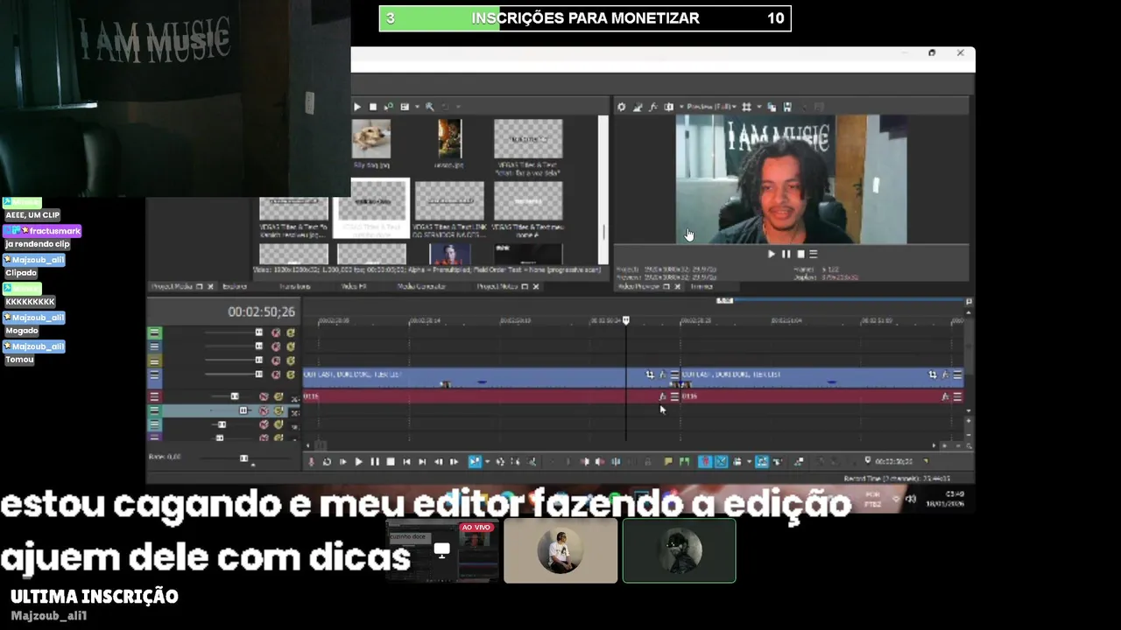The image size is (1121, 630).
Task: Open menu of second red audio clip
Action: [x=957, y=396]
